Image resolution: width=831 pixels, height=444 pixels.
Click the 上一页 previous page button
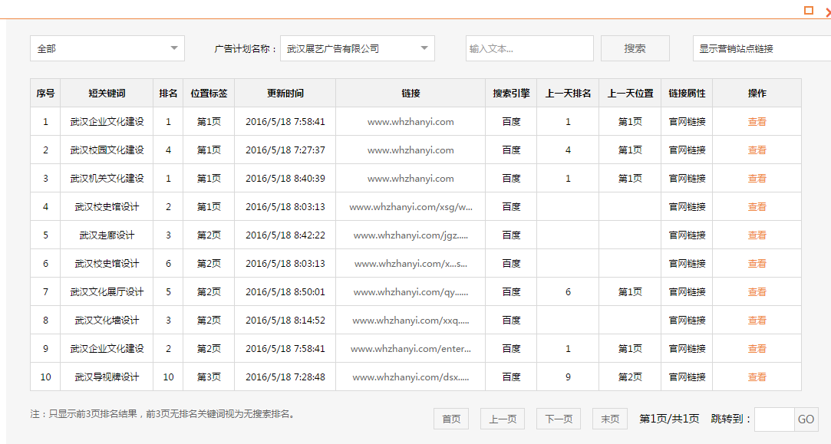[x=502, y=419]
